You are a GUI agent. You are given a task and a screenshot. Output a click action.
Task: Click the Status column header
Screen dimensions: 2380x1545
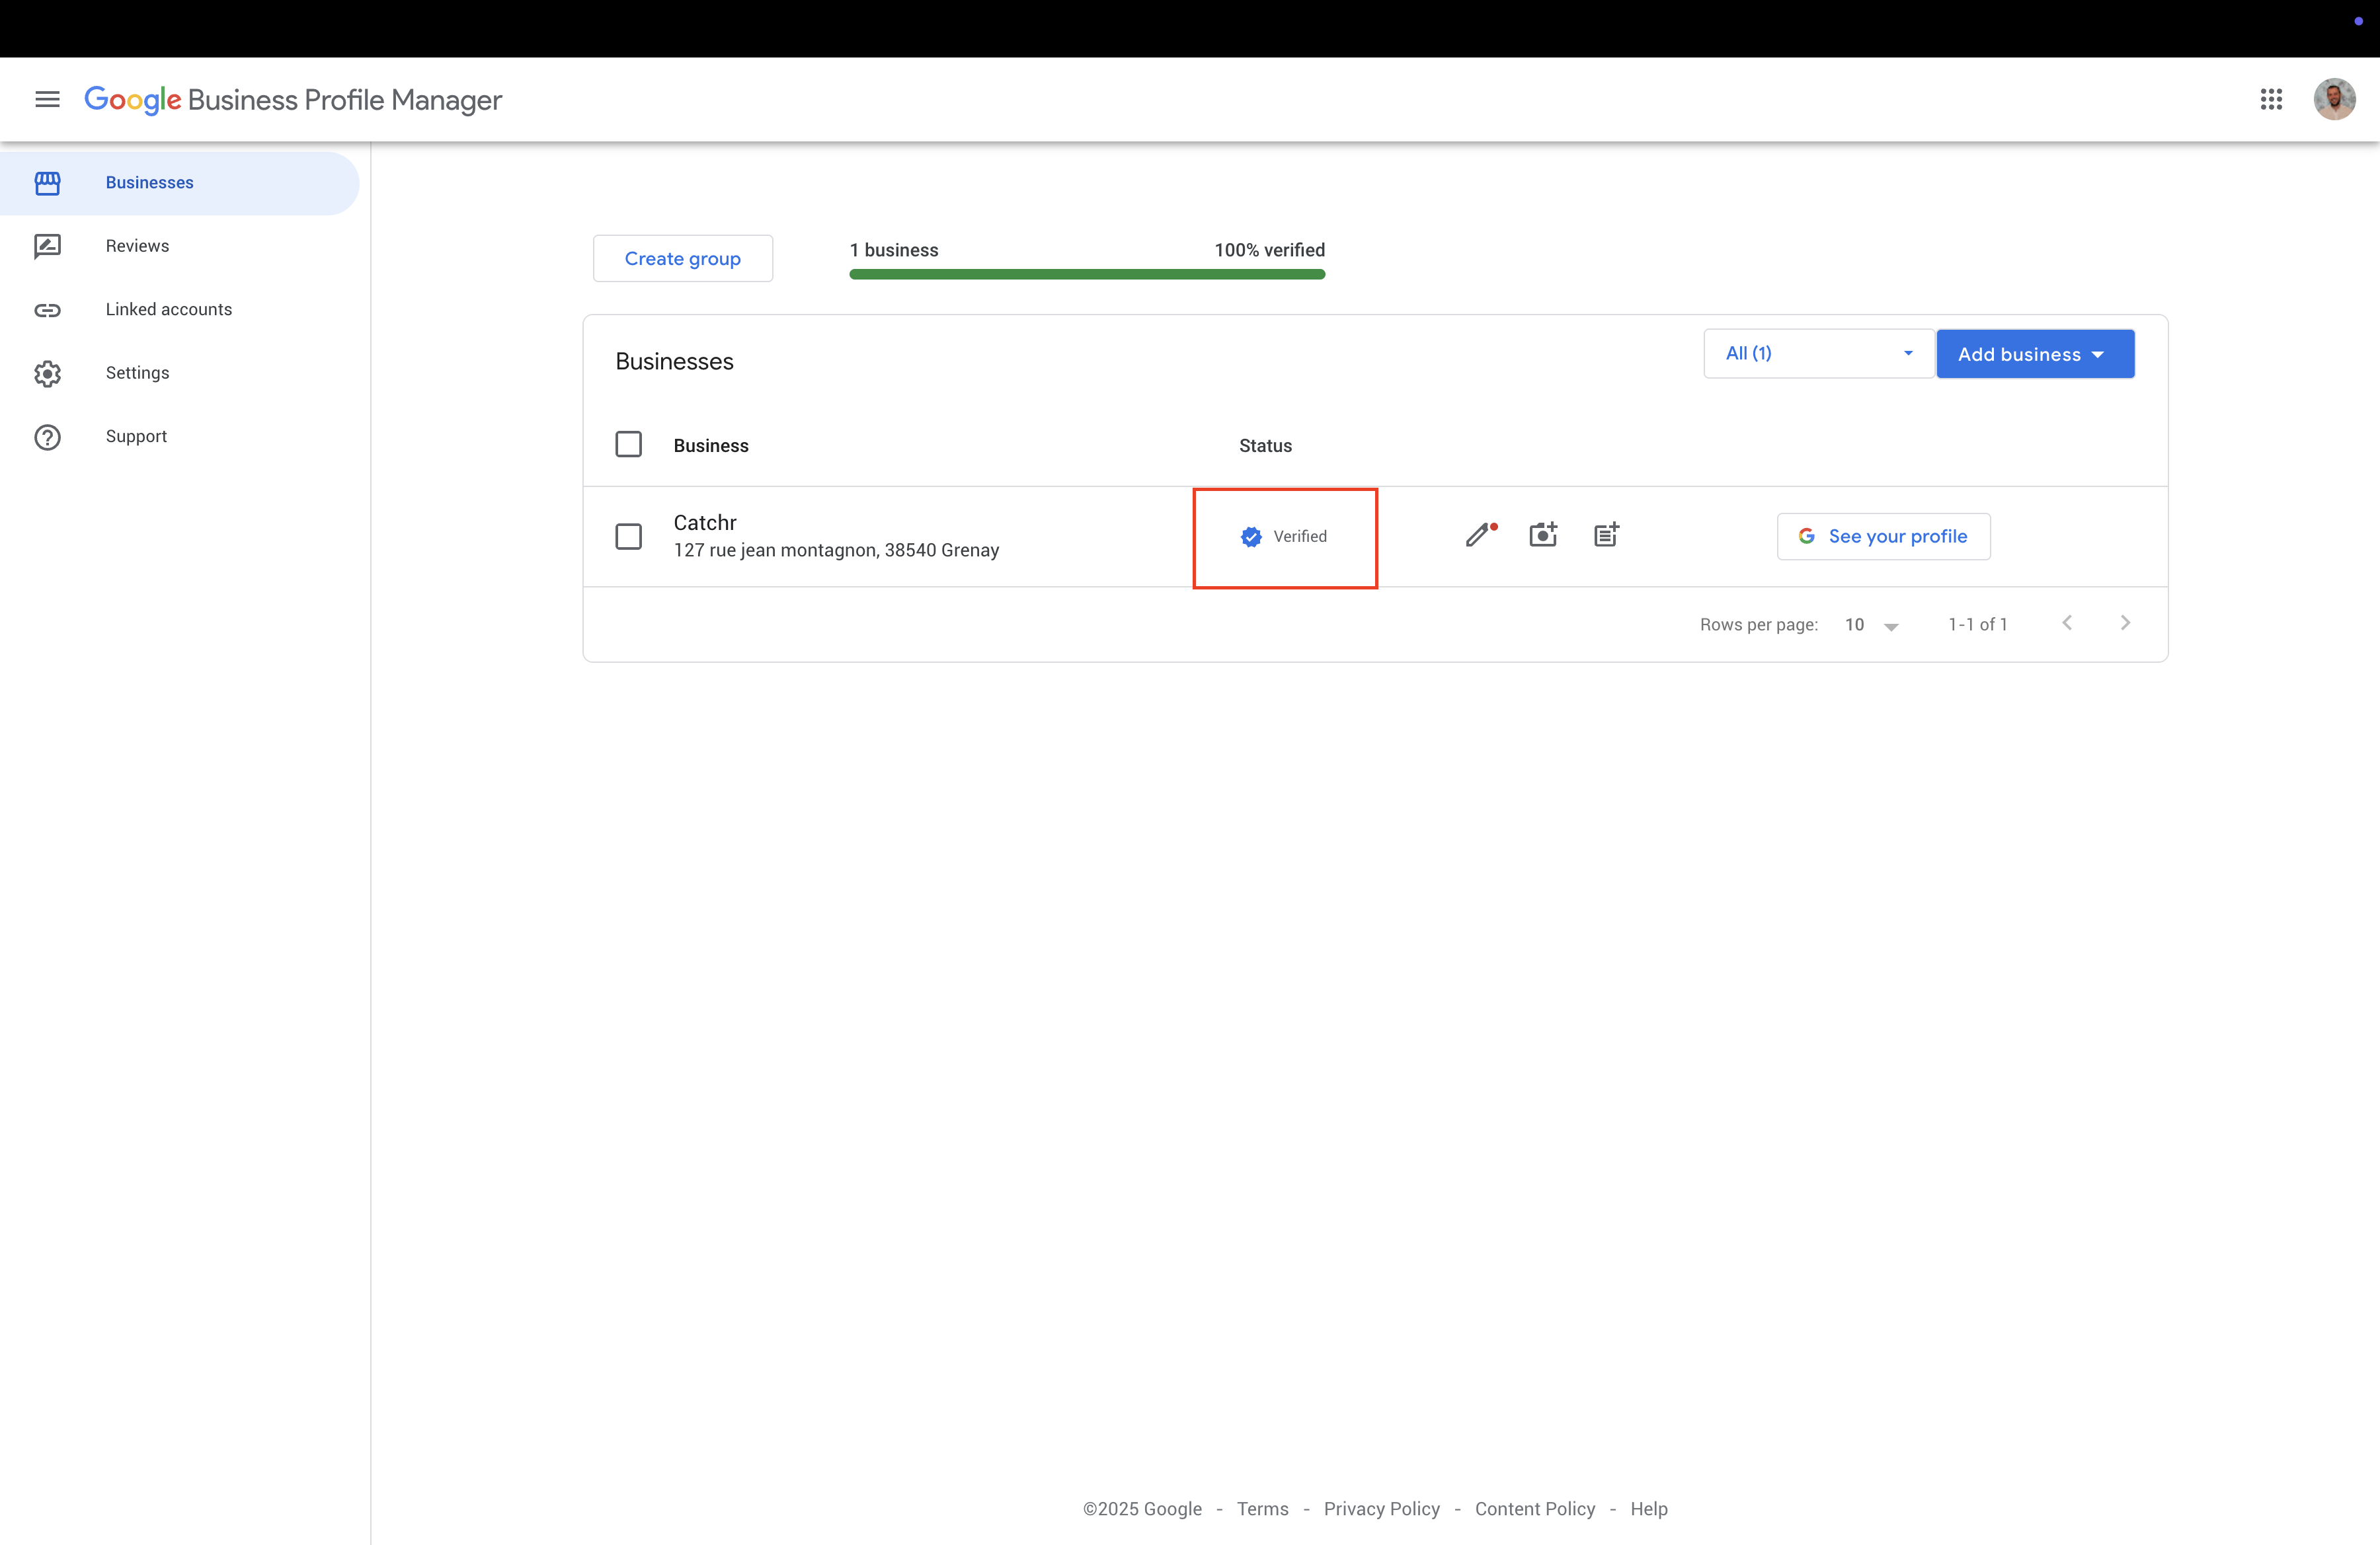(x=1265, y=445)
